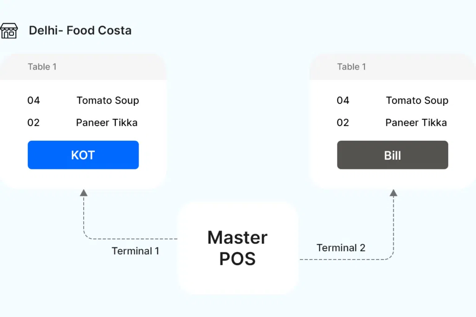This screenshot has width=476, height=317.
Task: Click the arrowhead pointing at the KOT card
Action: [x=84, y=193]
